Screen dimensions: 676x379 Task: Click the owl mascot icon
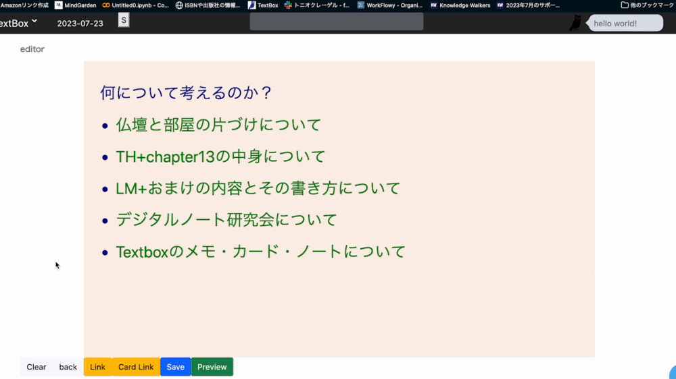(x=575, y=23)
